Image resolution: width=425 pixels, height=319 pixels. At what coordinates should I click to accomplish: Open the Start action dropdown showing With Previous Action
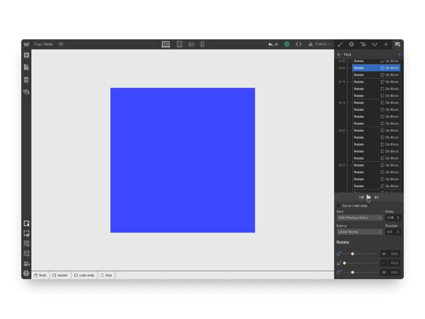(x=359, y=217)
